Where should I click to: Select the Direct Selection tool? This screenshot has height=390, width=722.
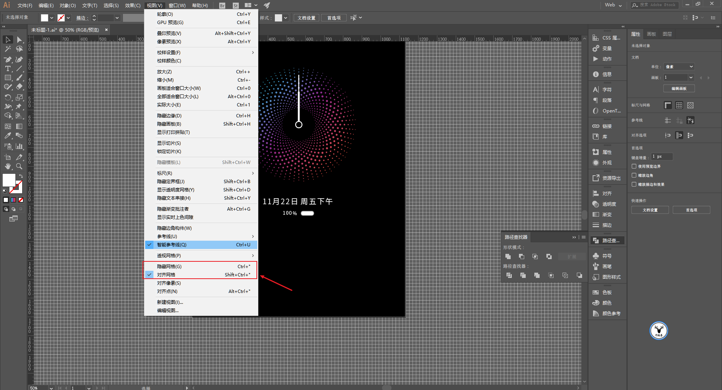pyautogui.click(x=20, y=39)
